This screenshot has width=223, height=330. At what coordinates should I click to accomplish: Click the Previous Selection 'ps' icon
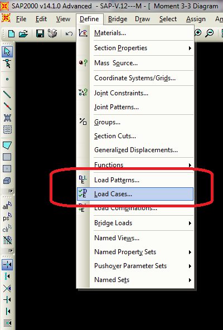(x=7, y=217)
